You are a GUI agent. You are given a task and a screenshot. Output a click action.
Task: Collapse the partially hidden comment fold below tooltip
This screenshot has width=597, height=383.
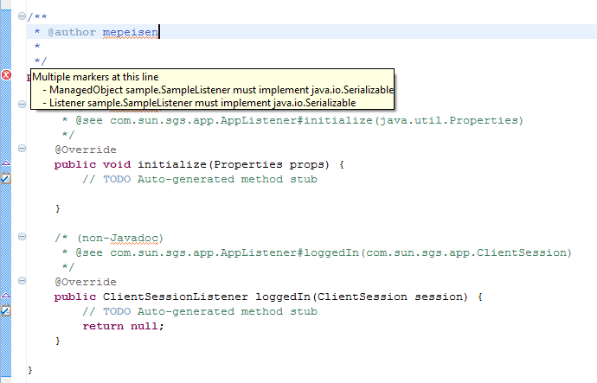pyautogui.click(x=22, y=105)
